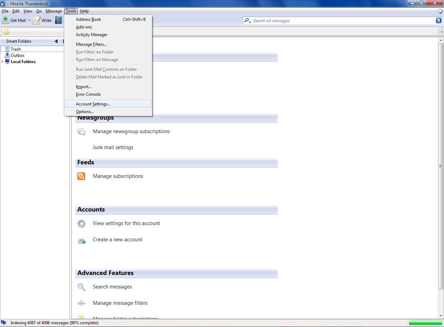Image resolution: width=444 pixels, height=327 pixels.
Task: Open the search scope magnifier dropdown
Action: click(248, 21)
